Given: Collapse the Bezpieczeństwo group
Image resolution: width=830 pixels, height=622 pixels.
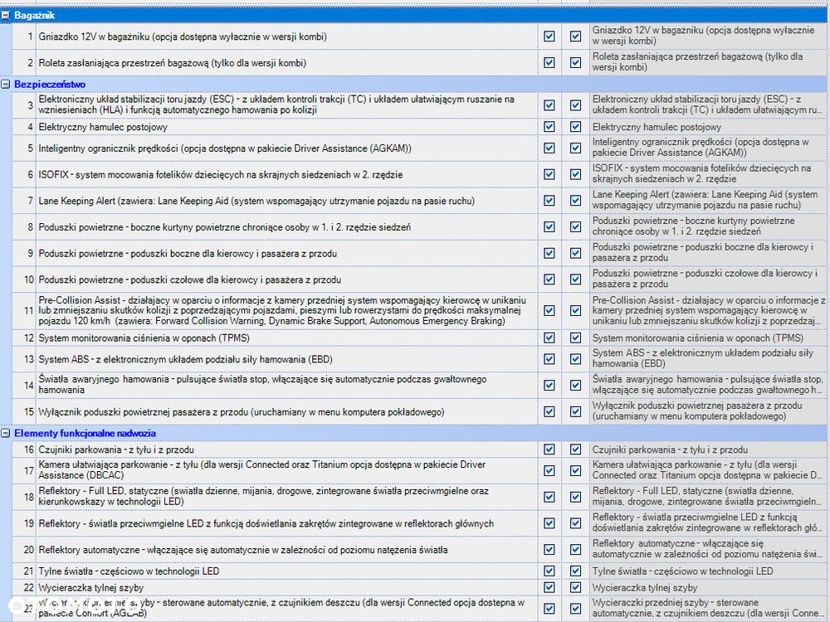Looking at the screenshot, I should tap(5, 84).
